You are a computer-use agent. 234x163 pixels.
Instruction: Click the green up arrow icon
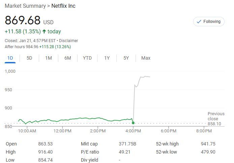pyautogui.click(x=44, y=31)
